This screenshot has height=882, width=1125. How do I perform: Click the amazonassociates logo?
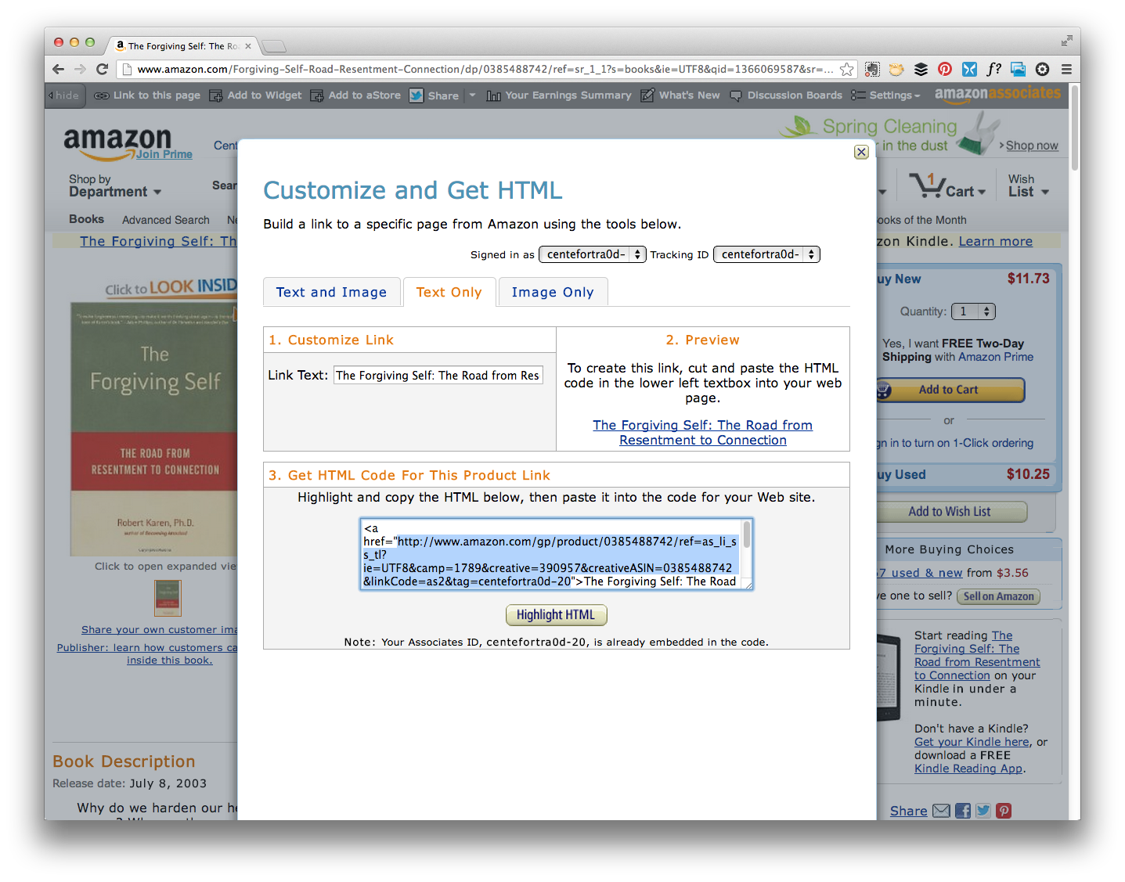[997, 95]
